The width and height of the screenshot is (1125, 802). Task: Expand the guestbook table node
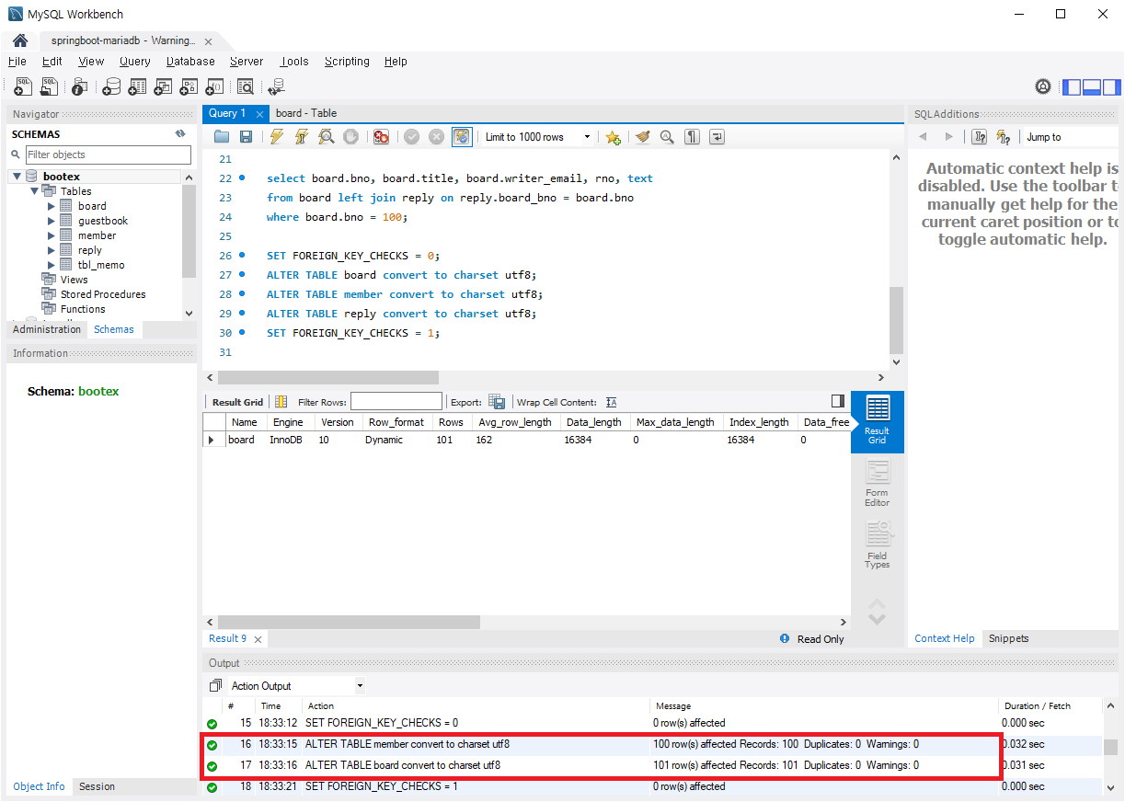51,221
